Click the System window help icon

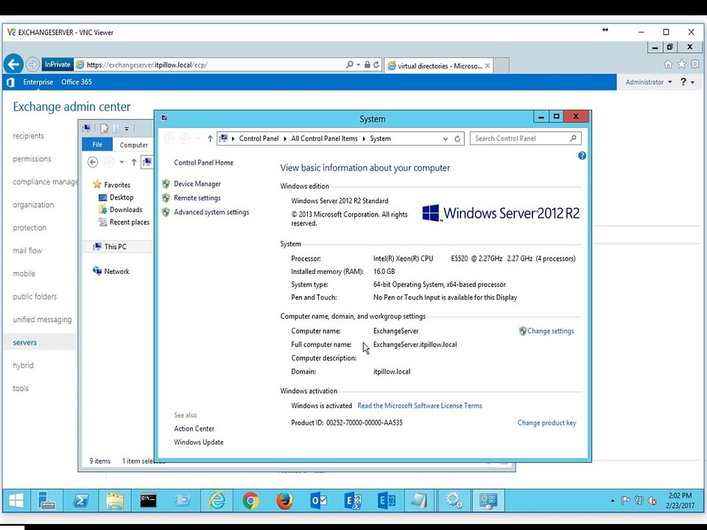[582, 156]
